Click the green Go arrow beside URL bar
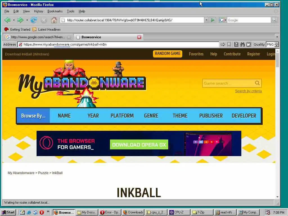The image size is (288, 216). 213,20
